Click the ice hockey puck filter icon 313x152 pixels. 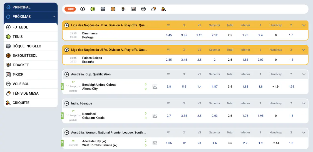coord(103,9)
